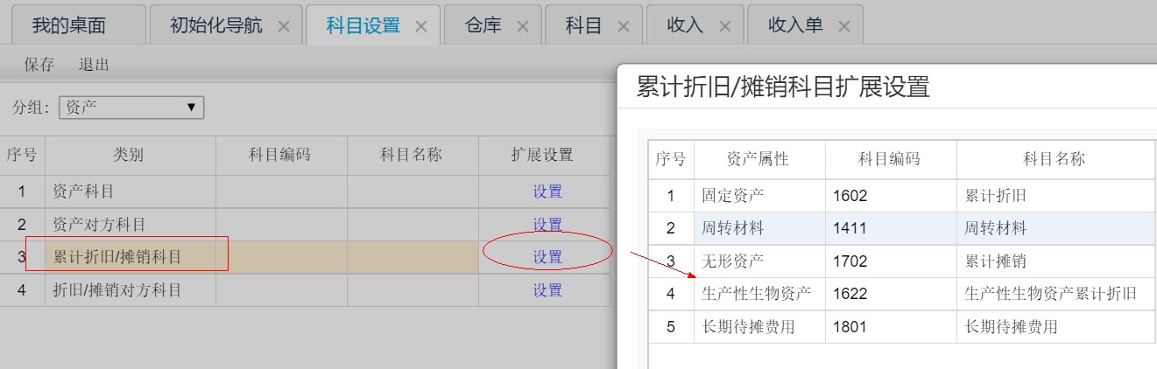Viewport: 1157px width, 369px height.
Task: Open the 分组 dropdown showing 资产
Action: [x=131, y=108]
